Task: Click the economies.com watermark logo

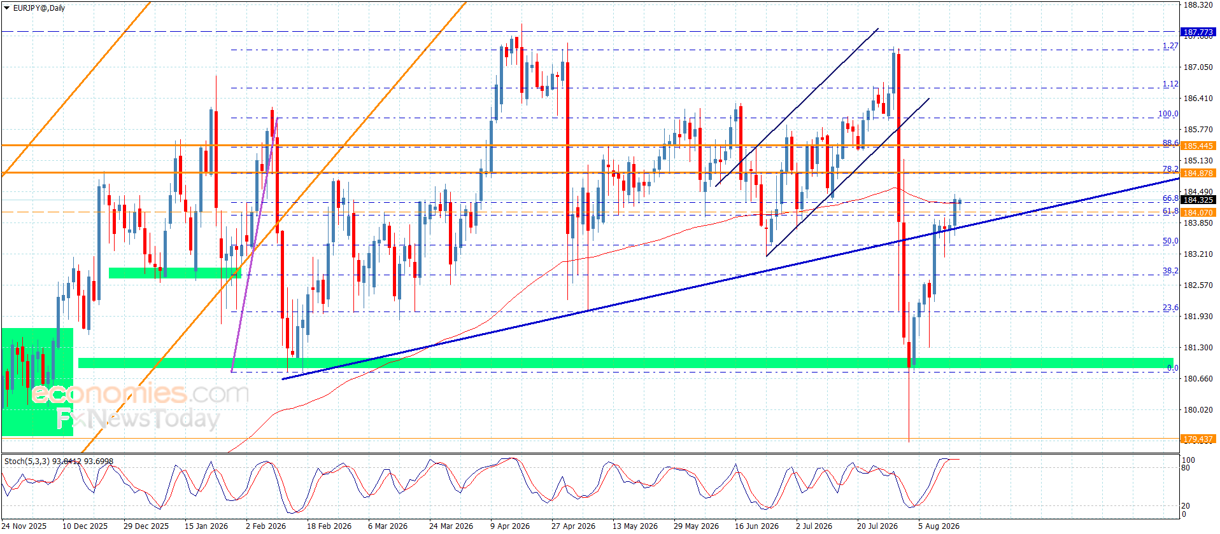Action: [140, 394]
